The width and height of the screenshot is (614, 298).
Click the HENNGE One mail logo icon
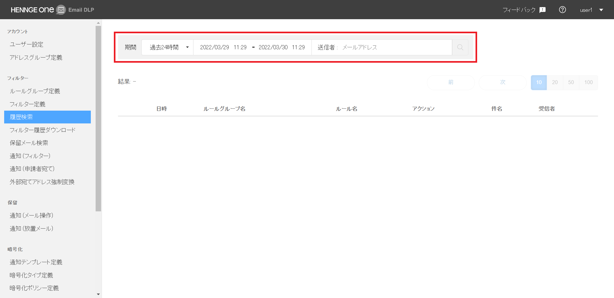pyautogui.click(x=61, y=10)
